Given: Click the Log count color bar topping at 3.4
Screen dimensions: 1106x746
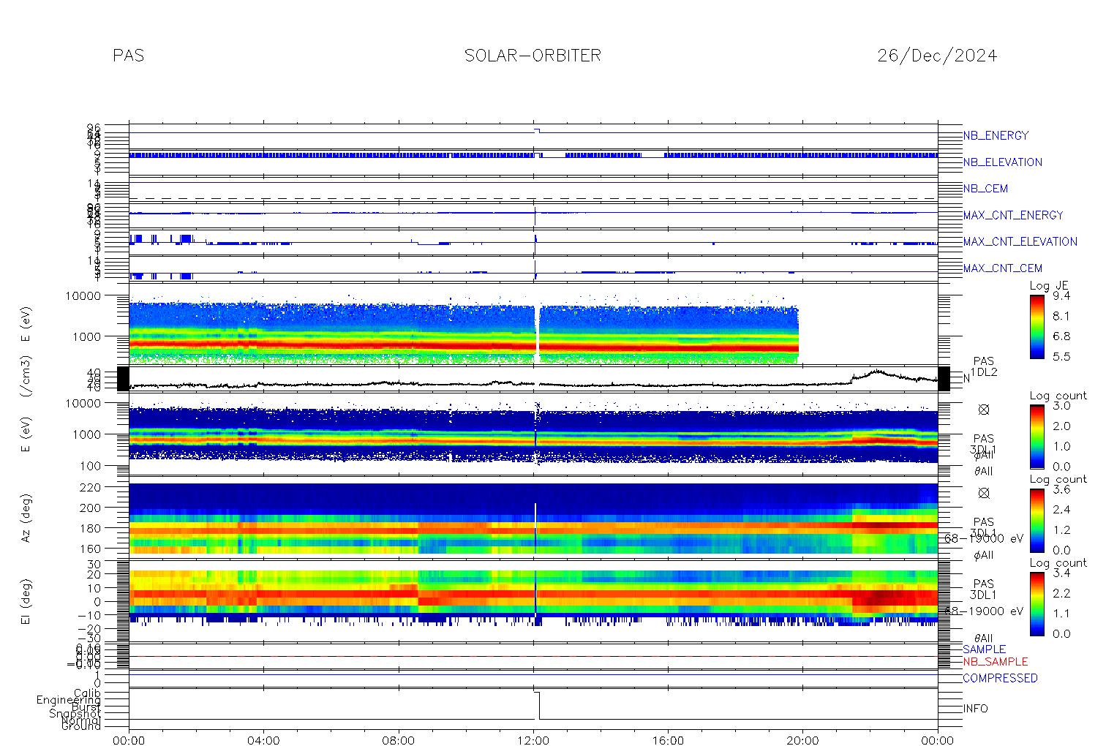Looking at the screenshot, I should tap(1037, 603).
